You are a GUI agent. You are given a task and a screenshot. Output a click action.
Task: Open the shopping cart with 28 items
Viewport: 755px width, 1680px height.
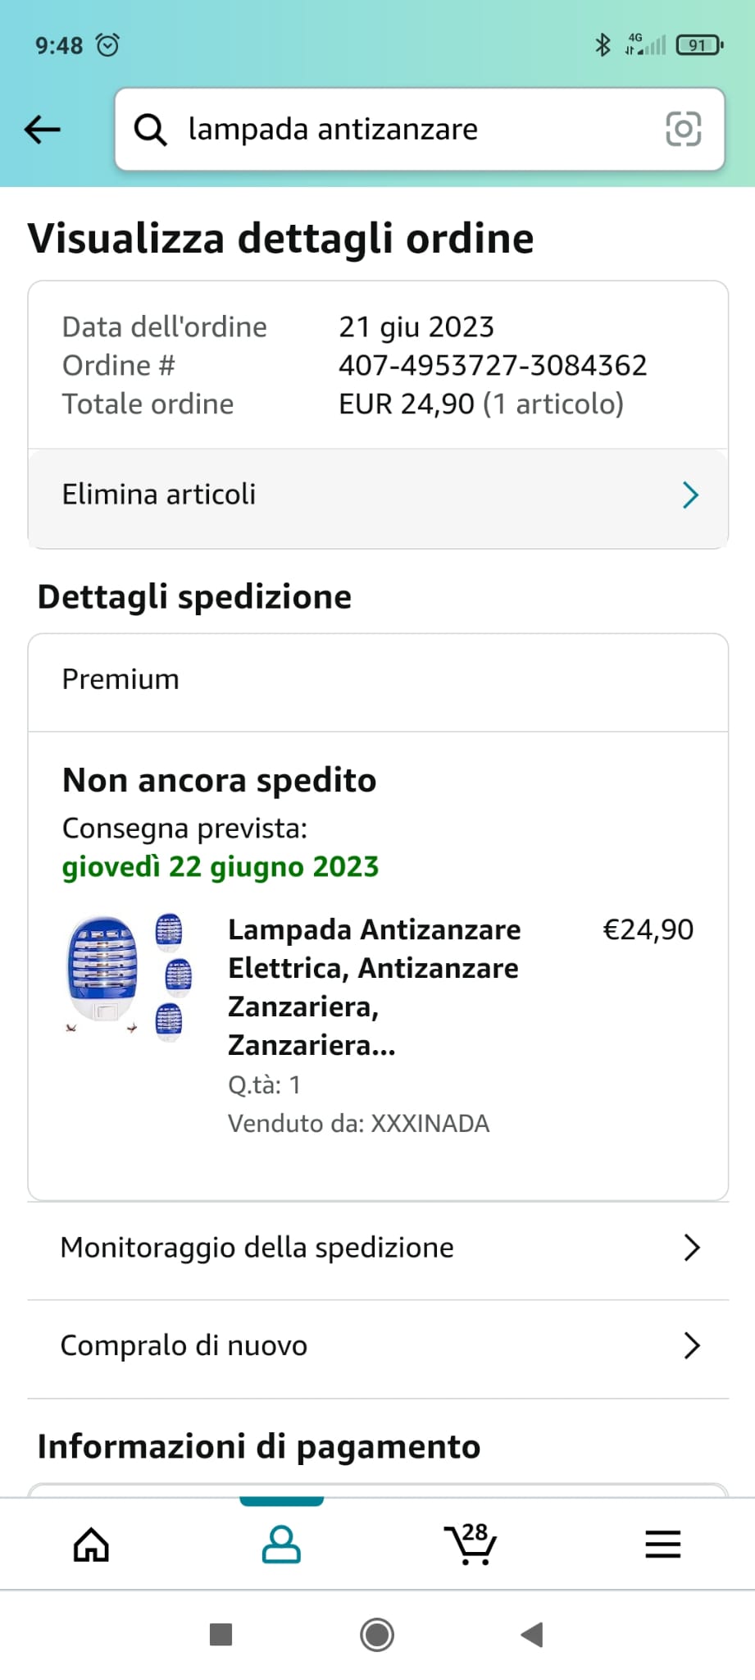471,1545
